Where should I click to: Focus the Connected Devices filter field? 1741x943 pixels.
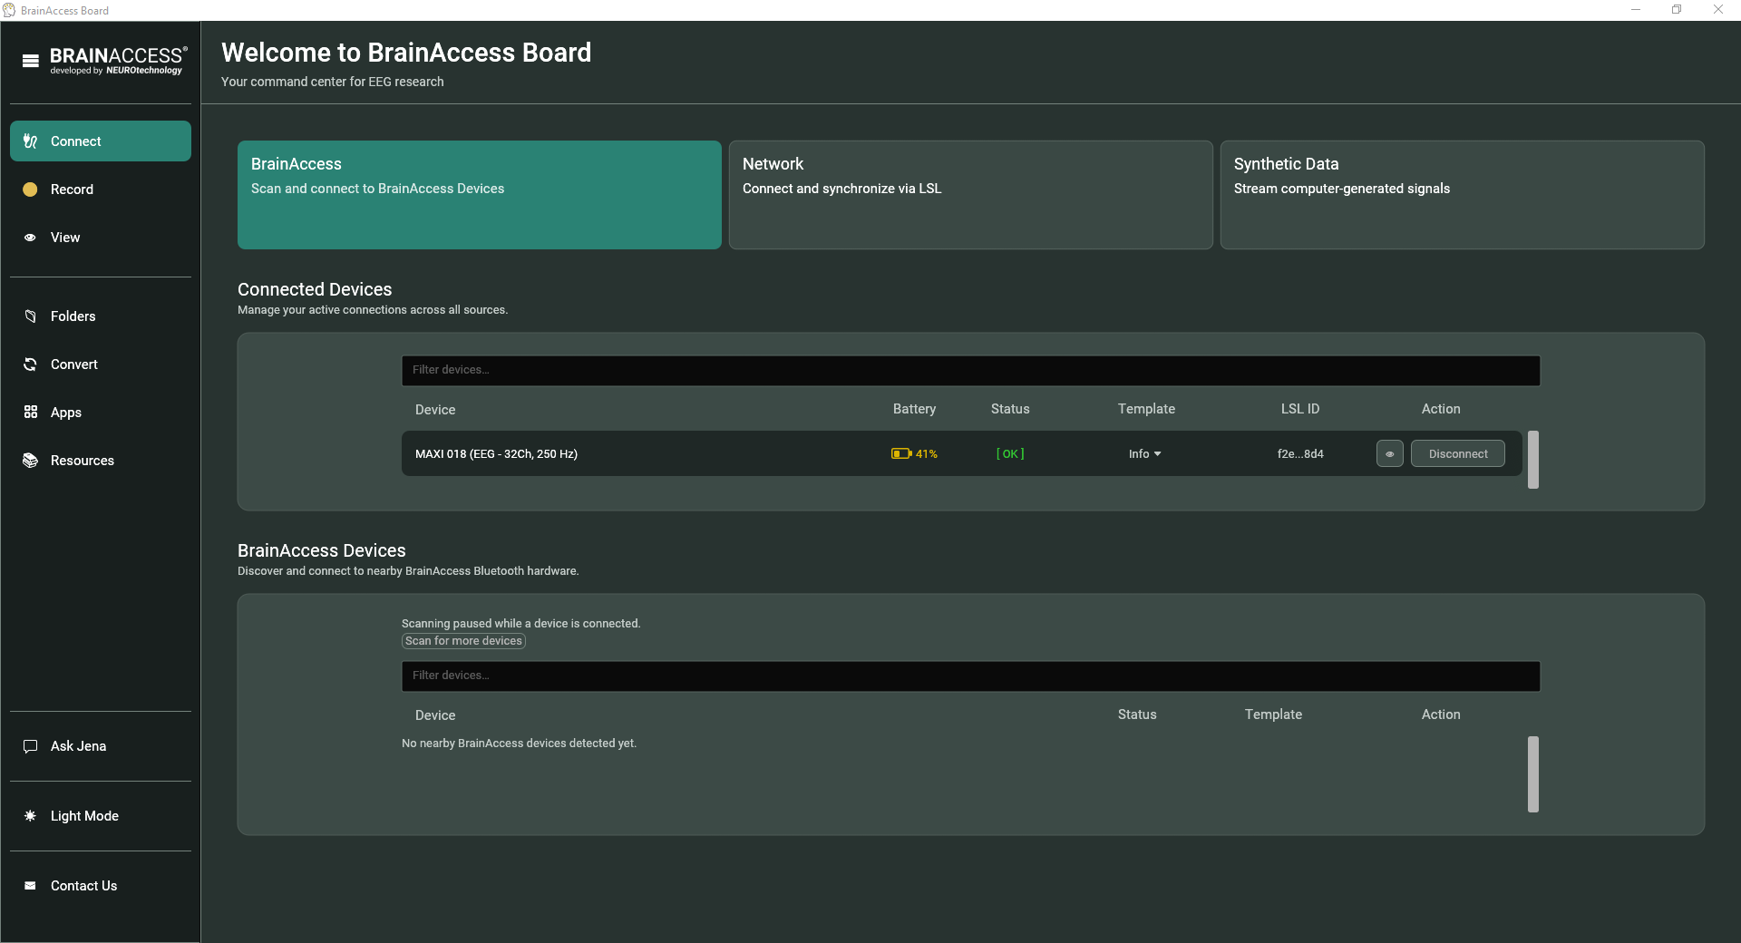[x=971, y=370]
